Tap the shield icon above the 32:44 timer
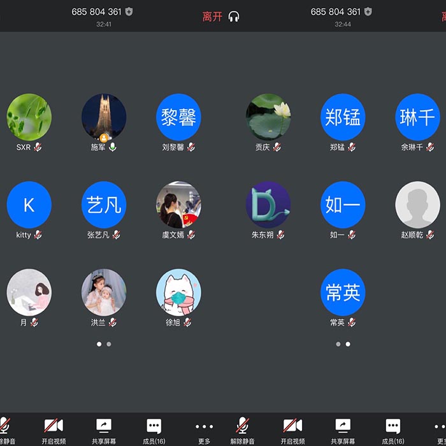 click(x=368, y=11)
